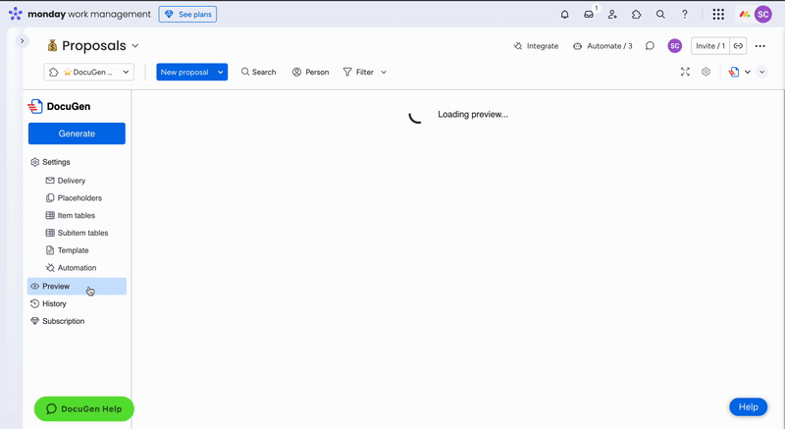Open the board three-dot options menu
Viewport: 785px width, 429px height.
(x=759, y=46)
